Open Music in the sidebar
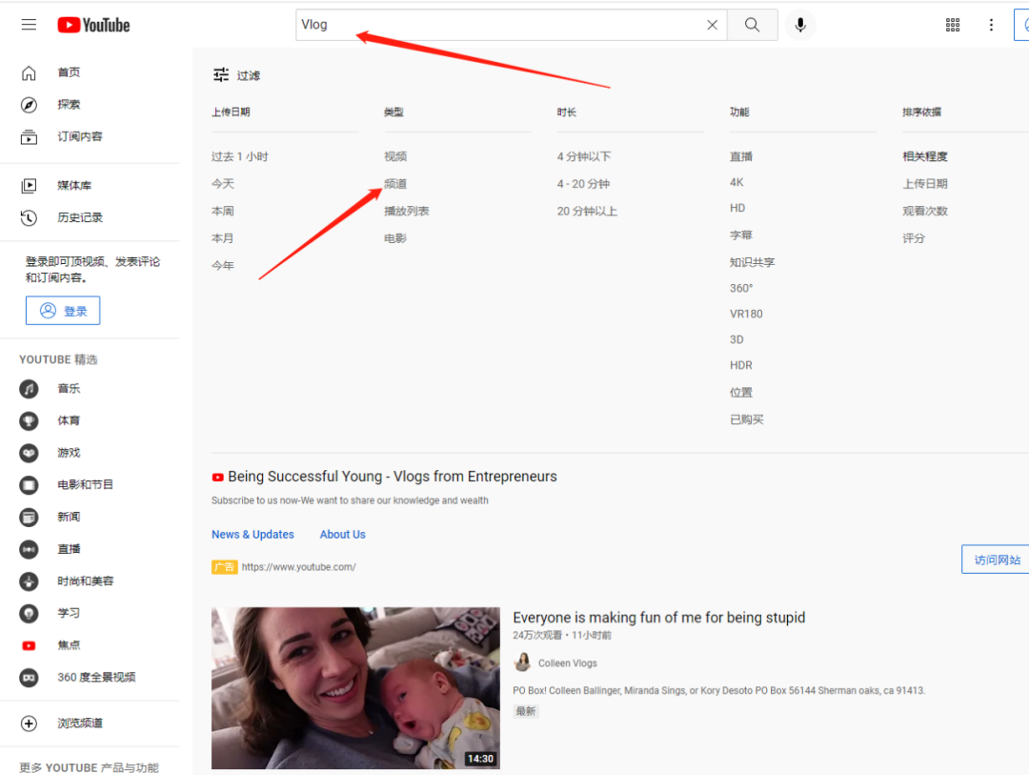This screenshot has height=775, width=1029. coord(68,389)
